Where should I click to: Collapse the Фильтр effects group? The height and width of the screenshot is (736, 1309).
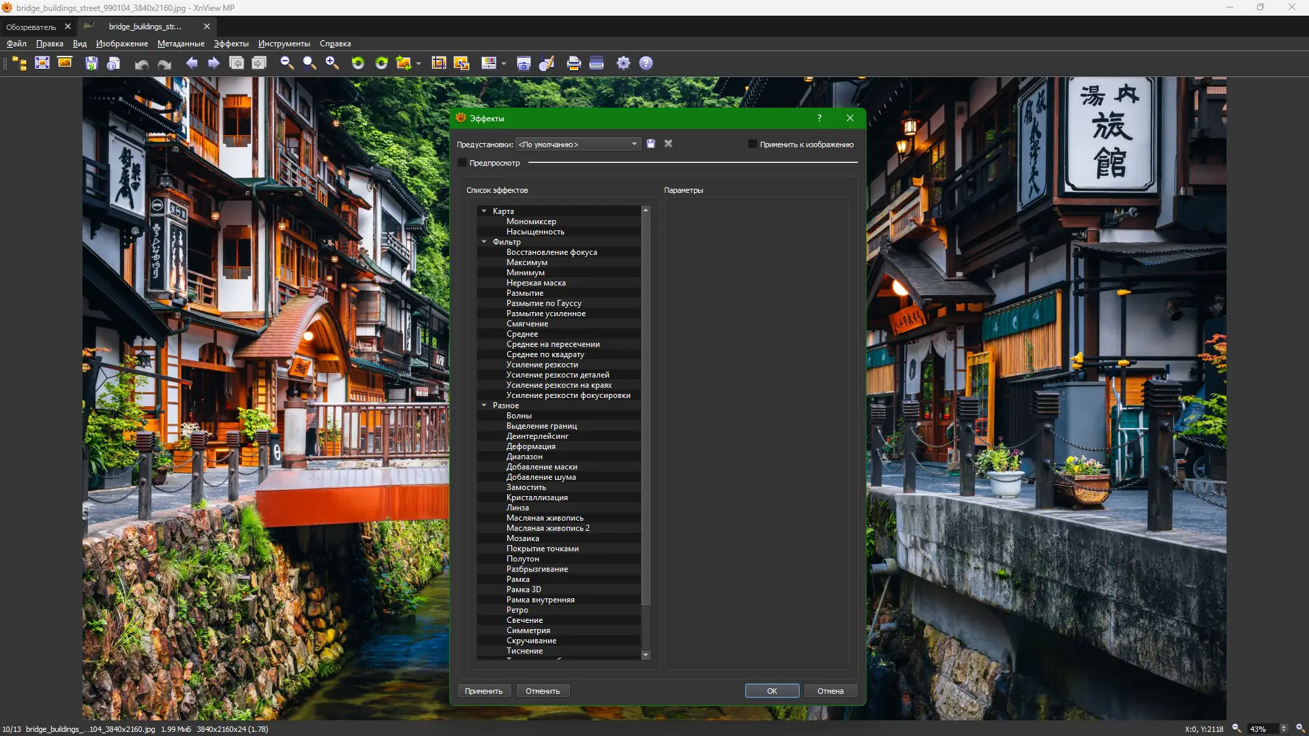click(x=484, y=242)
